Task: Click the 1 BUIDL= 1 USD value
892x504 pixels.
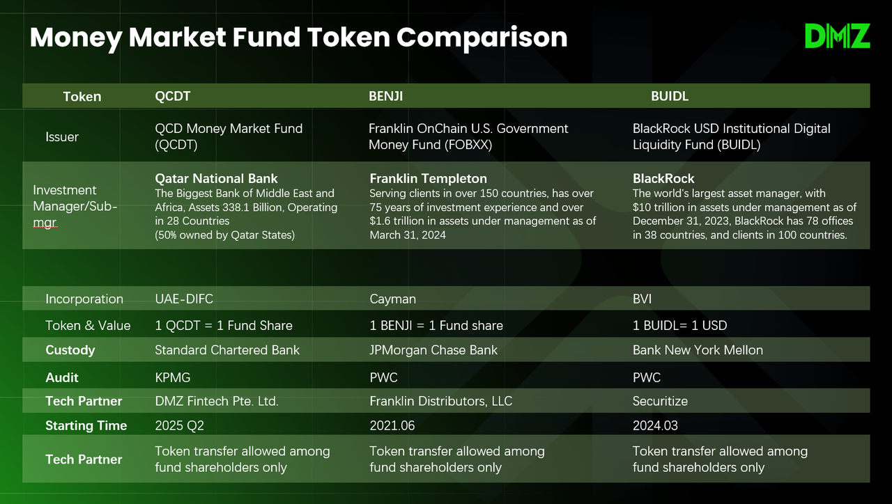Action: click(x=680, y=326)
